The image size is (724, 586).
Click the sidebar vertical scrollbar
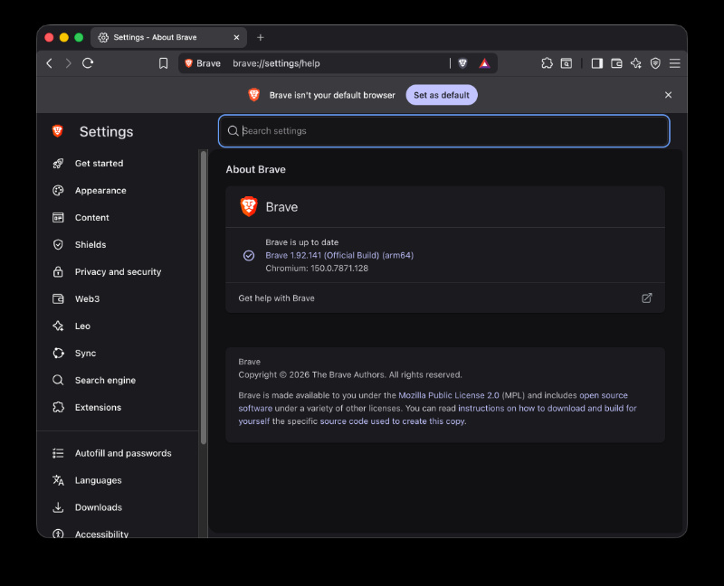coord(204,298)
